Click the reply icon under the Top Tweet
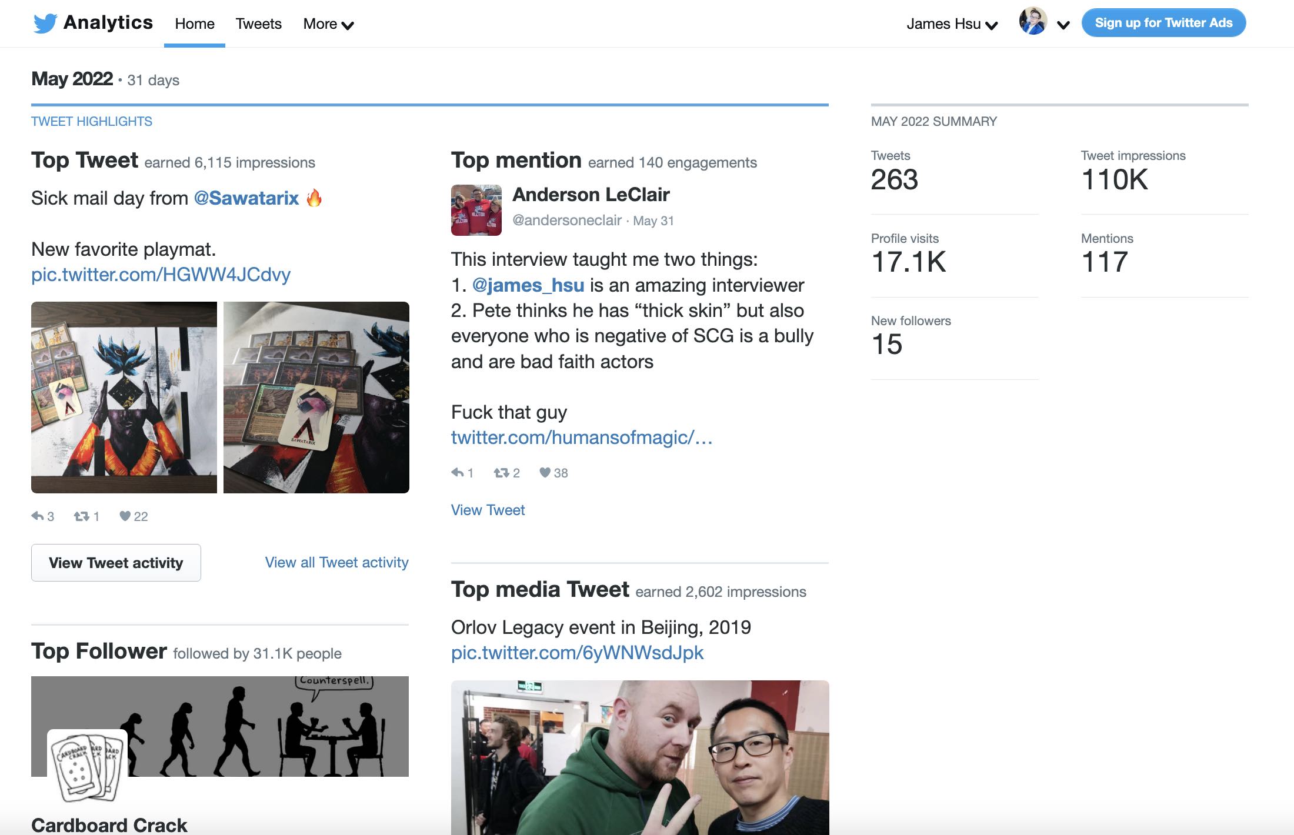This screenshot has width=1294, height=835. [x=38, y=516]
